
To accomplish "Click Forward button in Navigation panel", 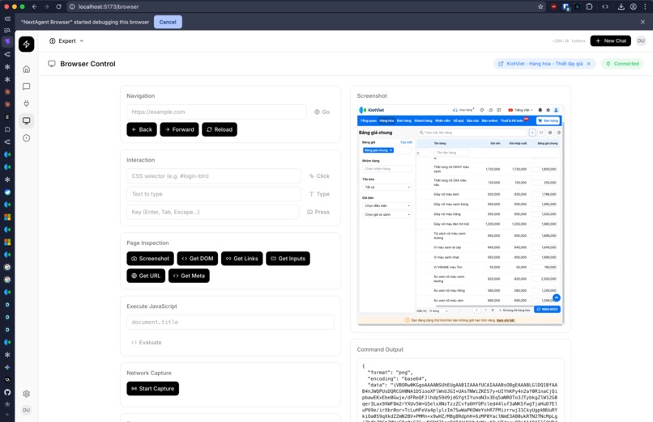I will pos(179,129).
